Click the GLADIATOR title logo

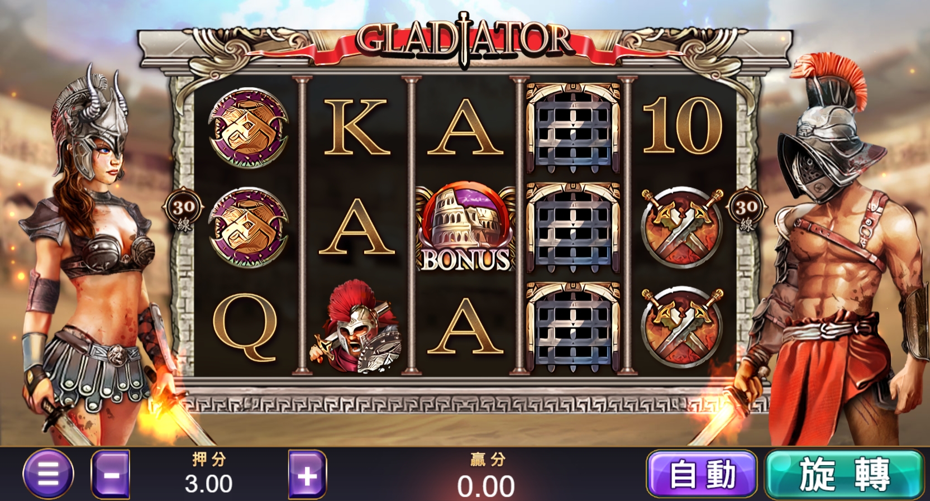point(465,40)
